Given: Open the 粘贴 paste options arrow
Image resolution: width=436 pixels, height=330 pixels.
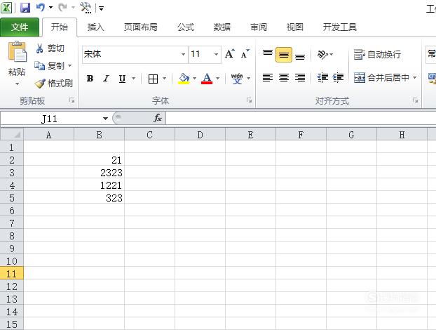Looking at the screenshot, I should click(x=18, y=84).
